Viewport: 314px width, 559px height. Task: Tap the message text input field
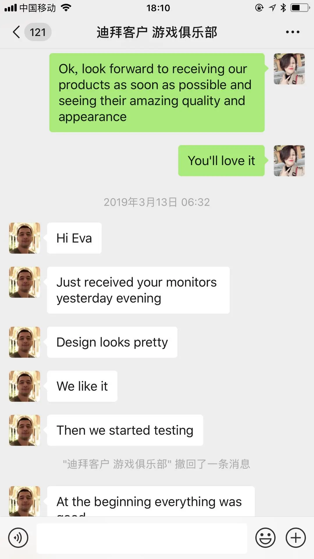click(142, 538)
